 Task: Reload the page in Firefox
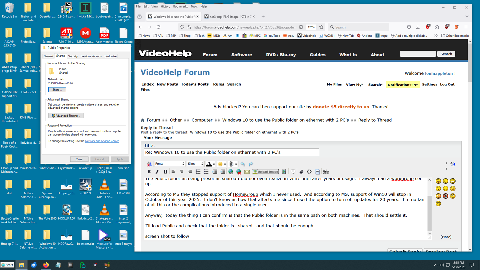[x=158, y=27]
